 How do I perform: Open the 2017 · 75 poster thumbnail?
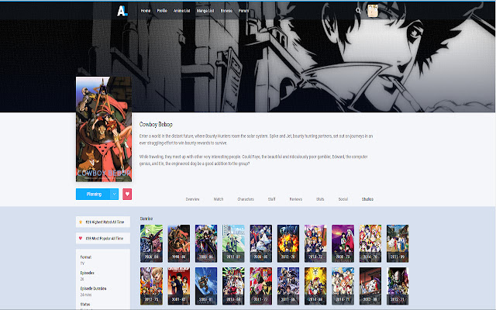(152, 286)
